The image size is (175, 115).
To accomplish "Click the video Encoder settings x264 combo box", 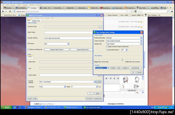I will 69,38.
